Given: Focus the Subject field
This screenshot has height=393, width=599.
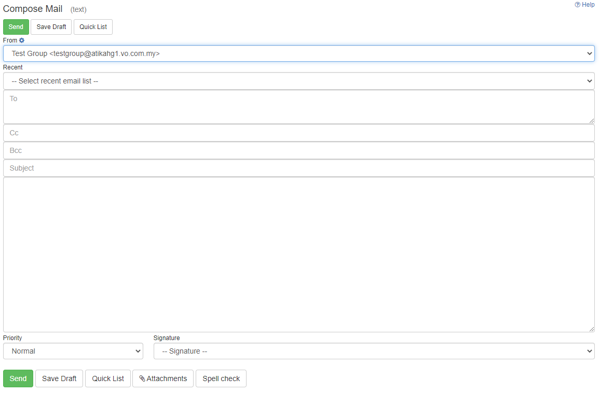Looking at the screenshot, I should tap(299, 168).
